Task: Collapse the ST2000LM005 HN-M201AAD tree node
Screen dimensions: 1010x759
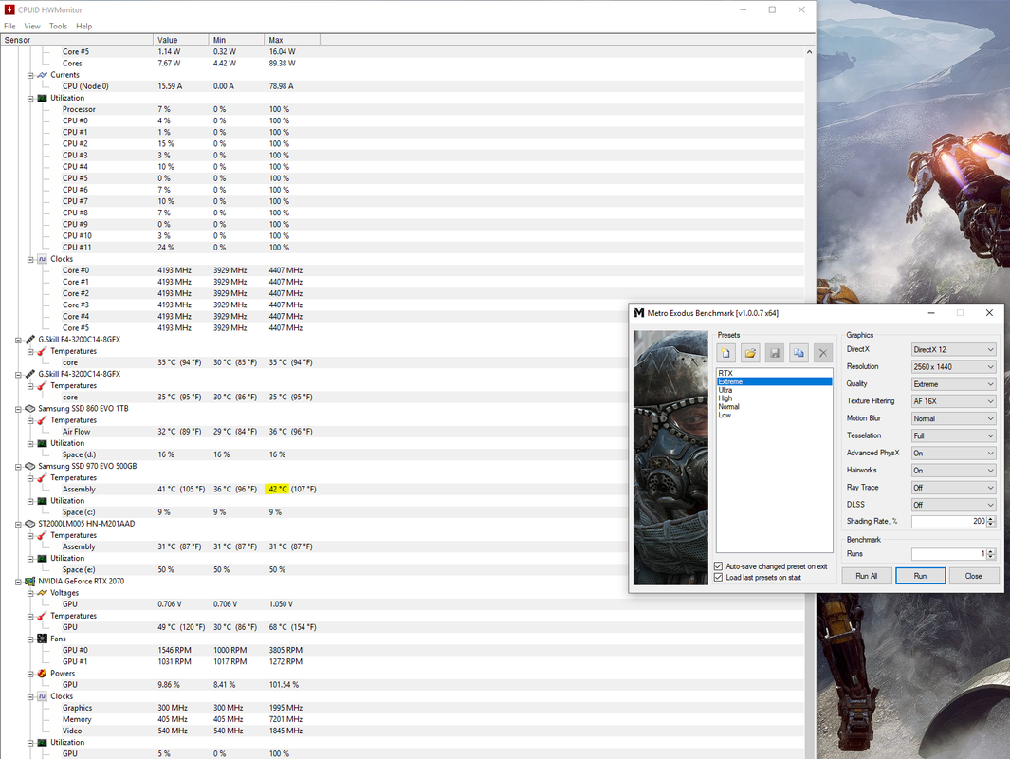Action: tap(18, 525)
